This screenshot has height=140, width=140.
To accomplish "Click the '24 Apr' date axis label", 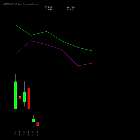I will click(x=37, y=133).
